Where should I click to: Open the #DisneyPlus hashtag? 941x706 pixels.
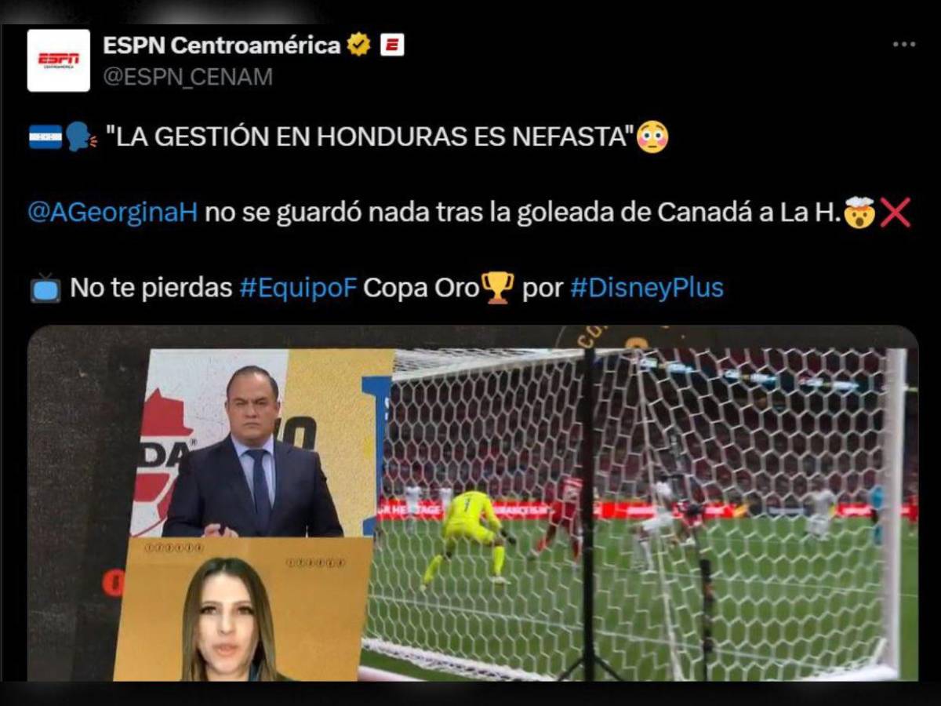click(647, 288)
